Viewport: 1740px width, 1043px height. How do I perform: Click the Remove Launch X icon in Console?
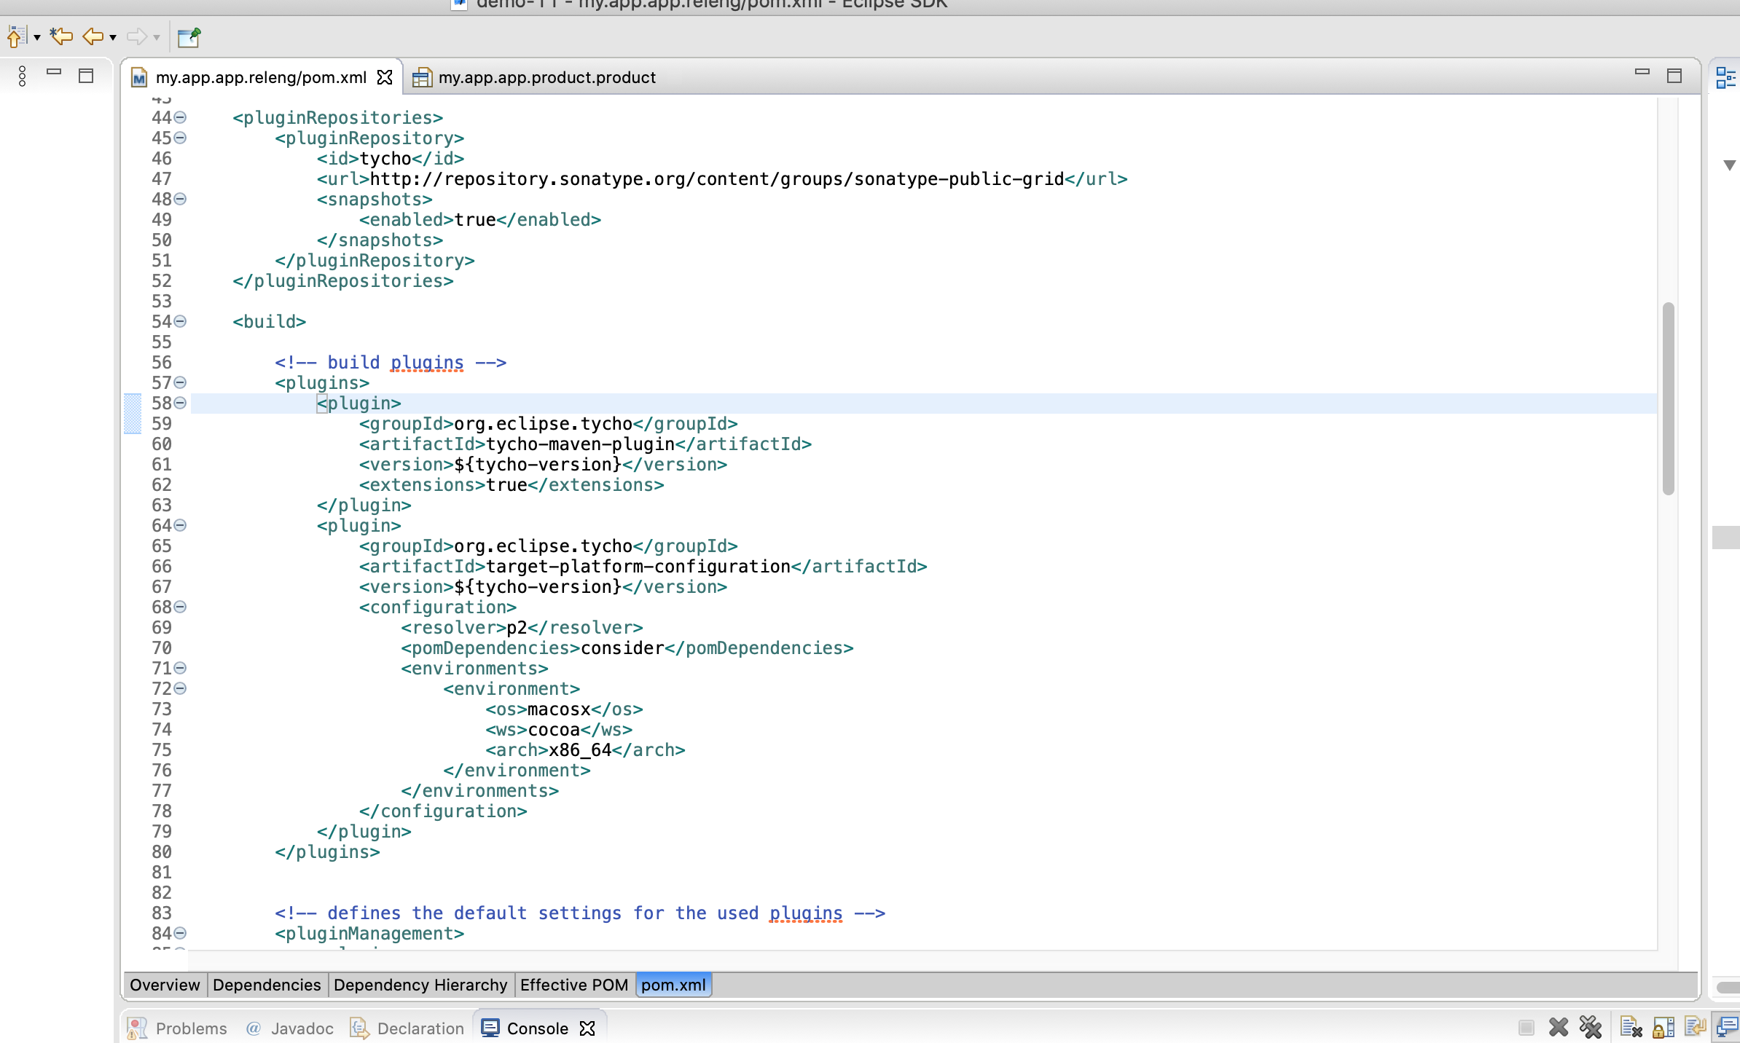pyautogui.click(x=1558, y=1028)
